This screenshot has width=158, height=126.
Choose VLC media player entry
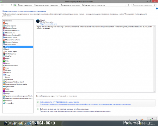[10, 51]
